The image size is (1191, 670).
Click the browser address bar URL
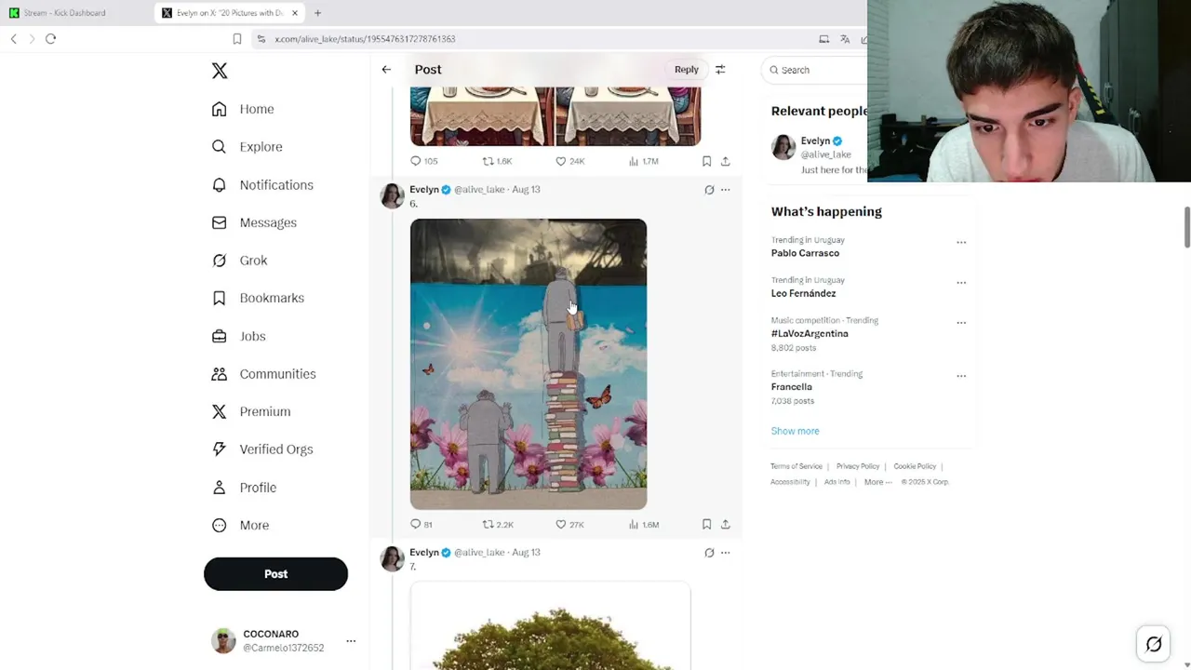coord(365,39)
